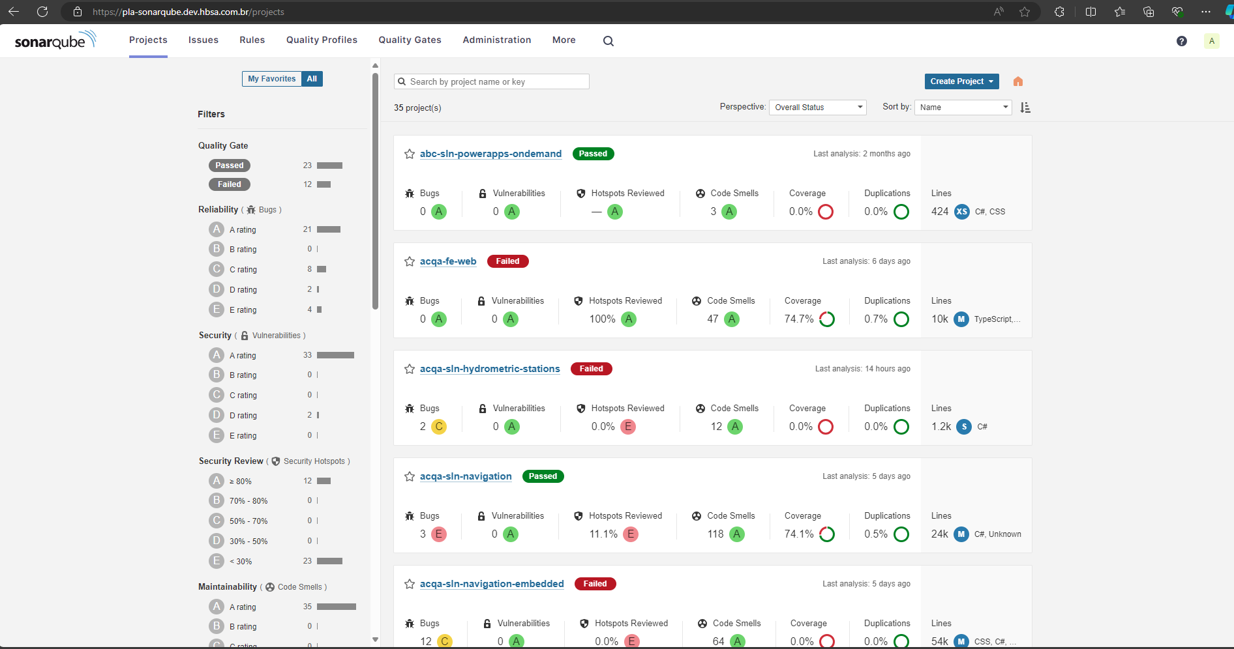Open the Perspective Overall Status dropdown
Viewport: 1234px width, 649px height.
pos(817,108)
